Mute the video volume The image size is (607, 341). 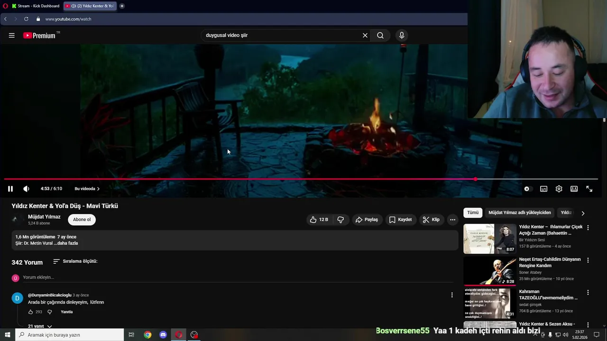[x=26, y=189]
